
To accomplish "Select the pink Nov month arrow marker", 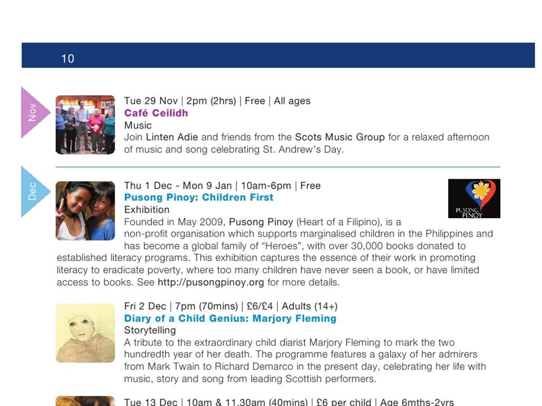I will pos(34,113).
